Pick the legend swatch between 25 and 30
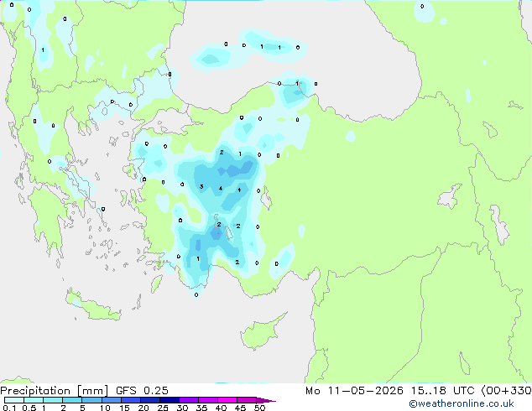The width and height of the screenshot is (532, 411). click(170, 400)
